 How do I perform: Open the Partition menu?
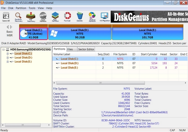[x=22, y=8]
